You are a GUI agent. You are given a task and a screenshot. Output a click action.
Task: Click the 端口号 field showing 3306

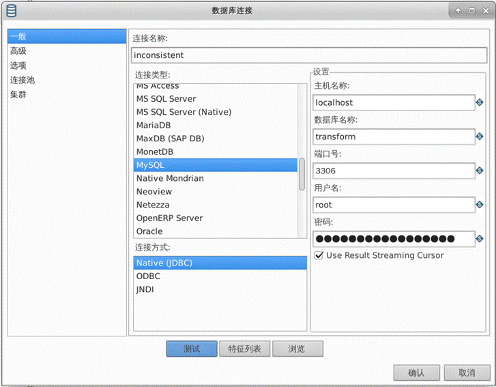coord(394,171)
